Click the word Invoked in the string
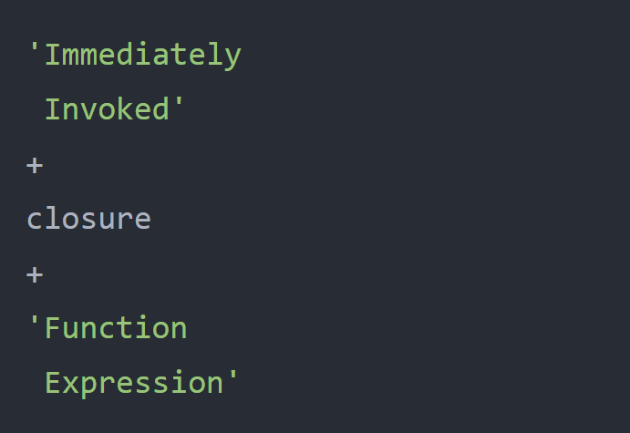630x433 pixels. pos(108,109)
